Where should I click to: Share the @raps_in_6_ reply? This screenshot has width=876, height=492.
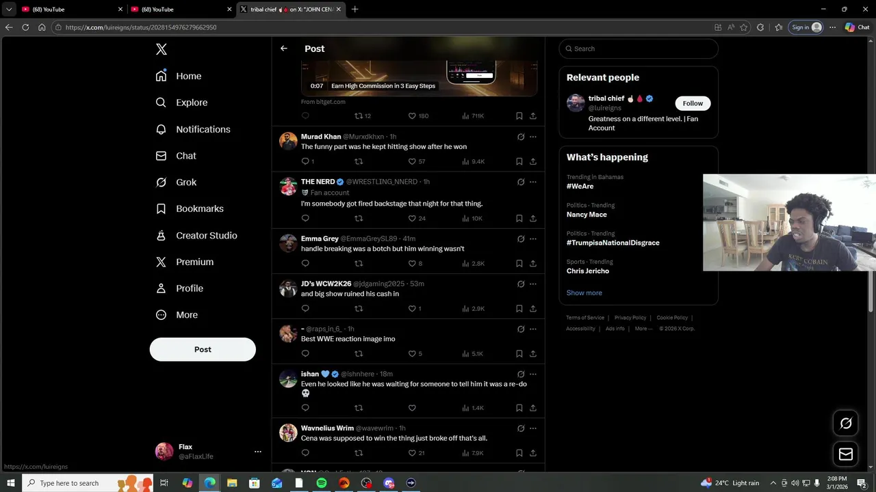point(533,353)
